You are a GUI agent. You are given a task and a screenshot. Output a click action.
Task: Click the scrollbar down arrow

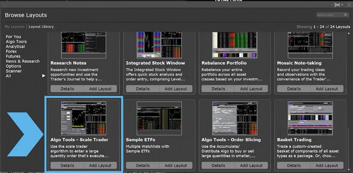click(349, 169)
